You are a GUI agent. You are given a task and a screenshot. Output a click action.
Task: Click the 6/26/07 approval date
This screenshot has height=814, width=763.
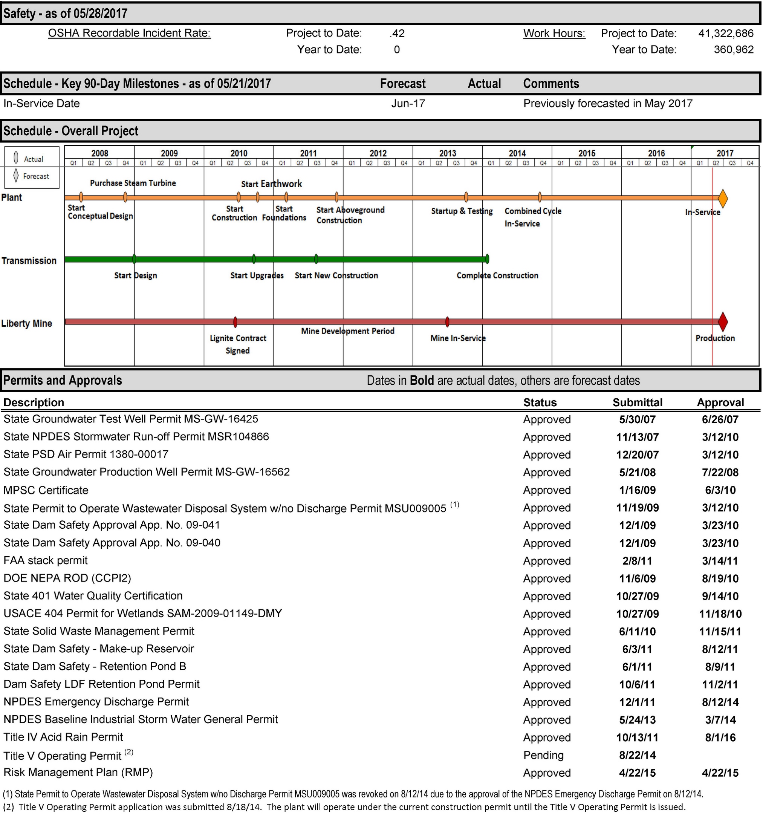pyautogui.click(x=720, y=419)
